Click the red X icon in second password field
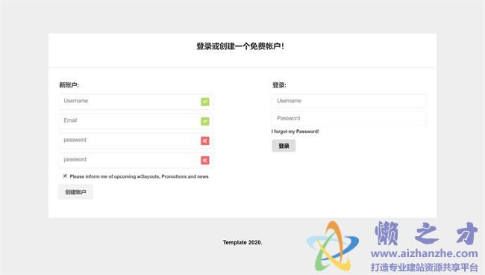The width and height of the screenshot is (485, 275). 204,160
